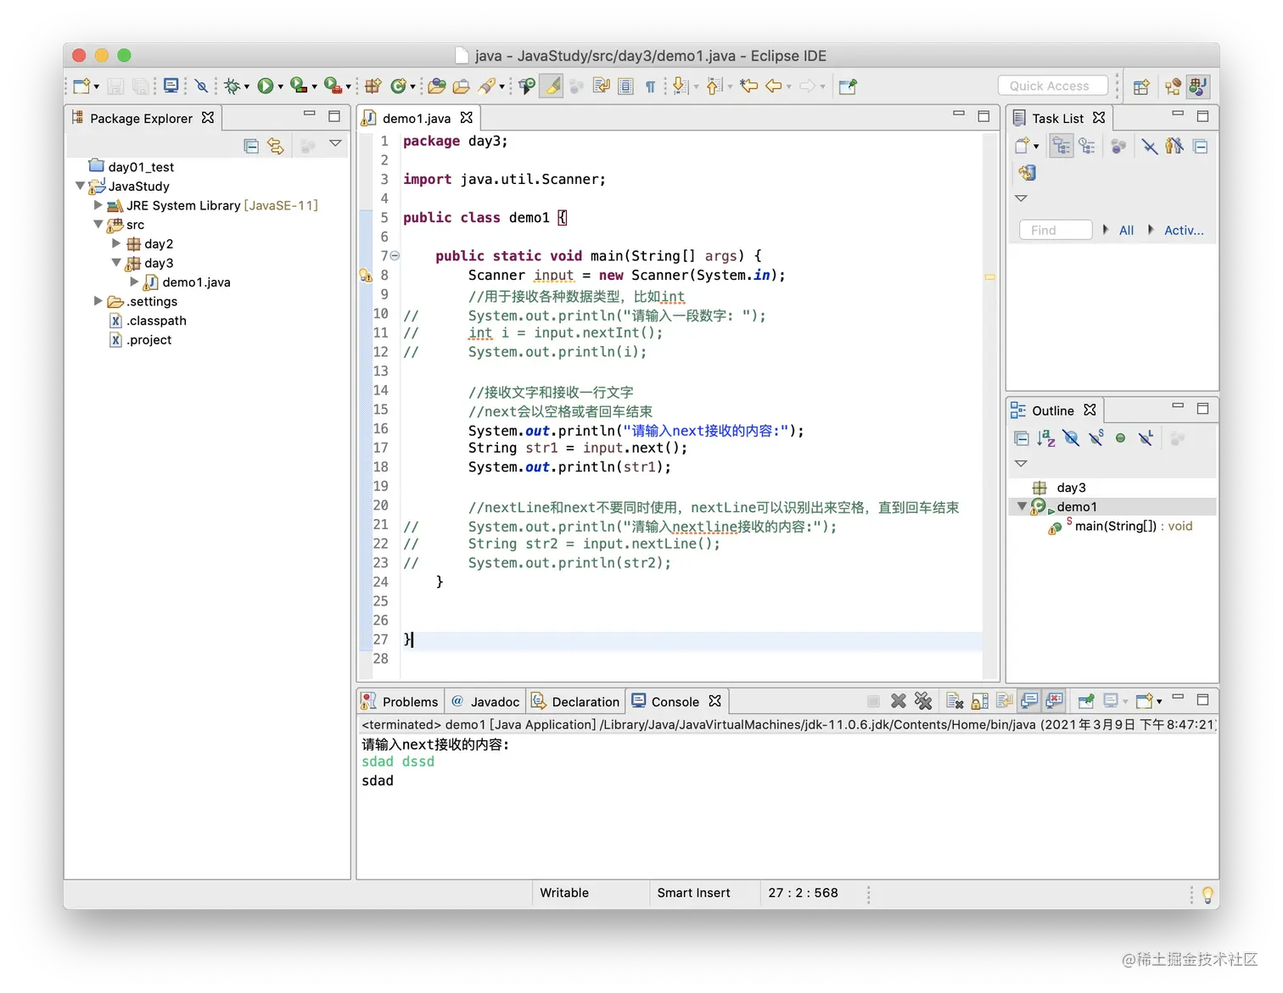Click the Clear Console icon
This screenshot has height=993, width=1283.
coord(955,701)
